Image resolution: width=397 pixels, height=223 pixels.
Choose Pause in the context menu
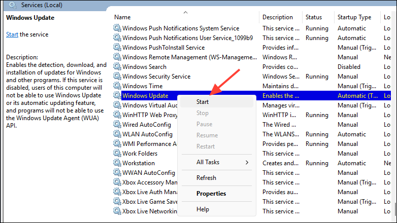point(217,124)
